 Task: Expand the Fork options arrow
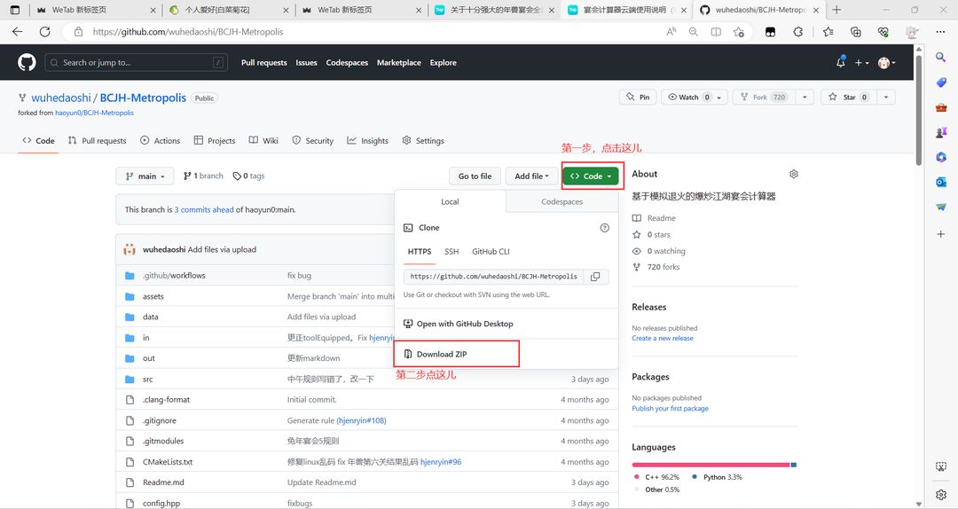click(805, 98)
